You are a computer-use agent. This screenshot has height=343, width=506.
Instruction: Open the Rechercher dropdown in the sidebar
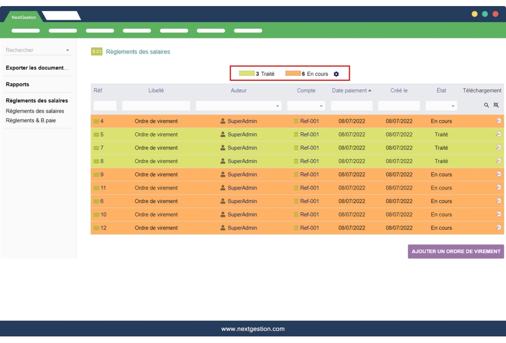pos(67,51)
